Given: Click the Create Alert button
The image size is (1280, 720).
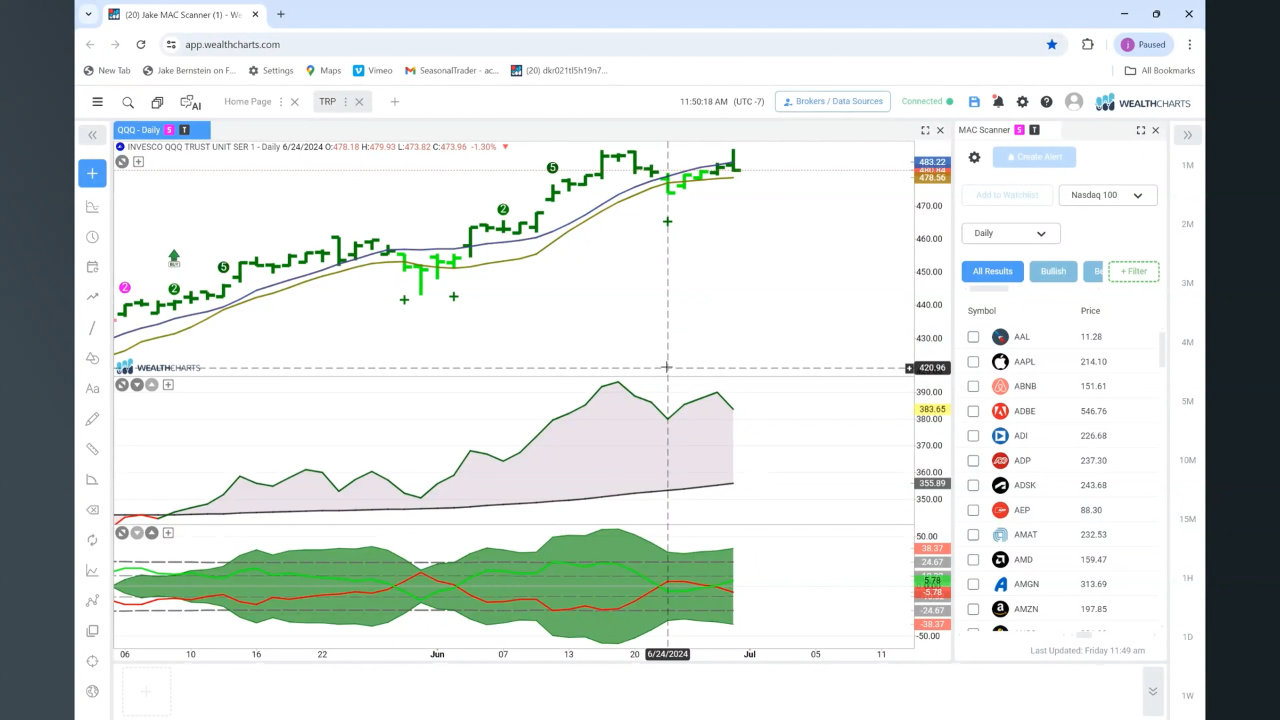Looking at the screenshot, I should click(1034, 157).
